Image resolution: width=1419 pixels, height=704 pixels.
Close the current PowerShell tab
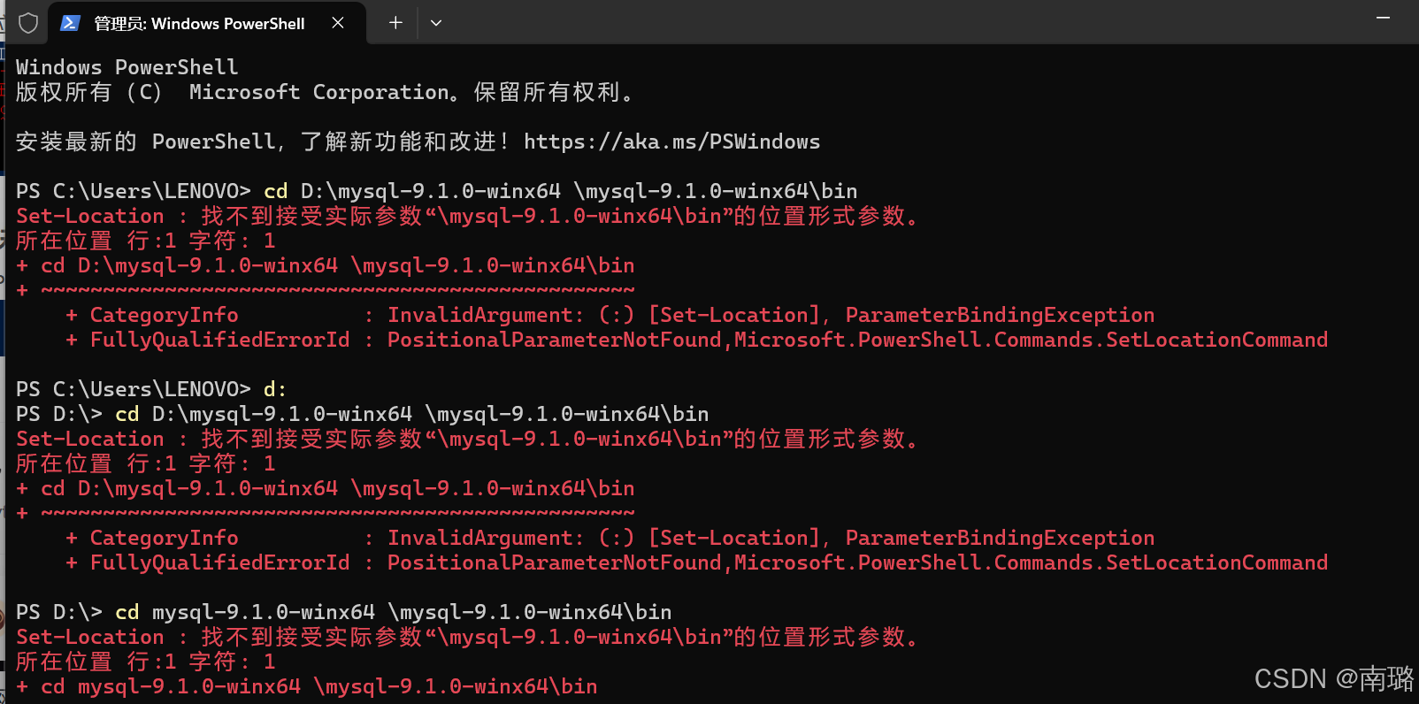337,22
